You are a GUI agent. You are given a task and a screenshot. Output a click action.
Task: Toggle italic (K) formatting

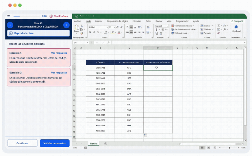[94, 32]
